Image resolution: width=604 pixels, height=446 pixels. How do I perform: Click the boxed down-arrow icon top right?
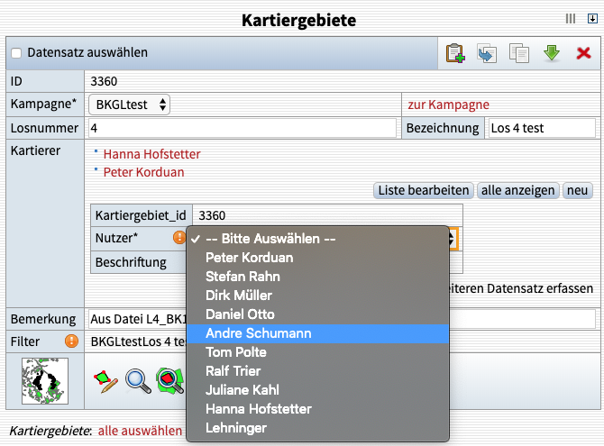click(x=592, y=19)
